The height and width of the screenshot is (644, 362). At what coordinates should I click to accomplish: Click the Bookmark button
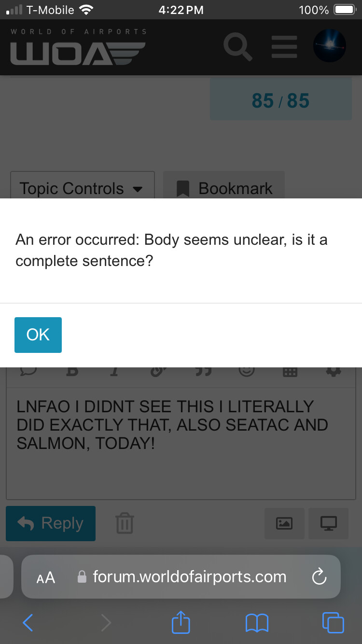coord(224,185)
